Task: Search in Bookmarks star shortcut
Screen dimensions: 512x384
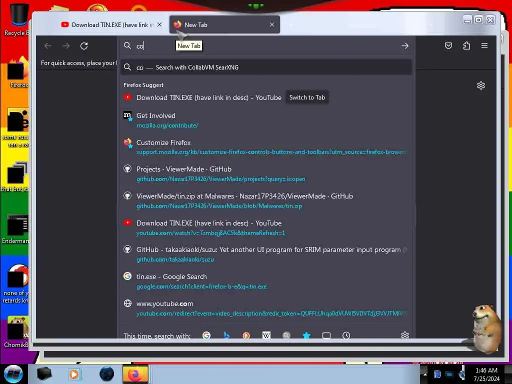Action: tap(306, 335)
